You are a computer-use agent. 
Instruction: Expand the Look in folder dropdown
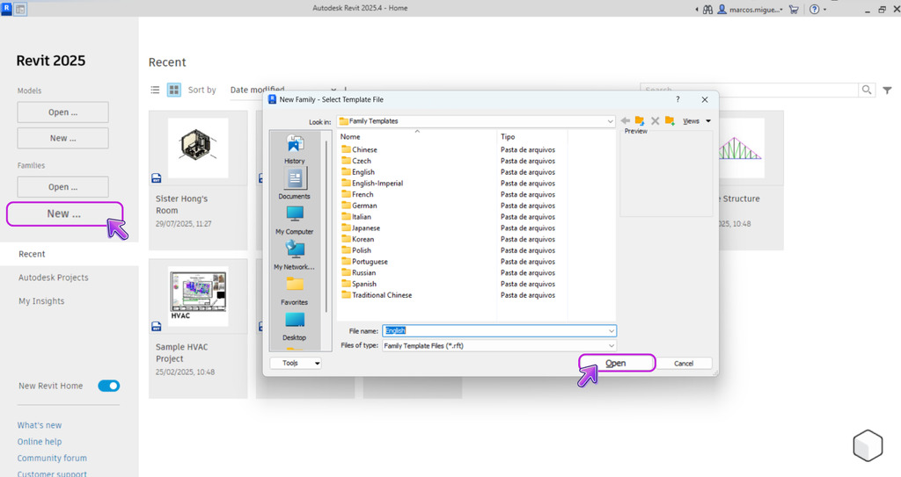[x=611, y=121]
